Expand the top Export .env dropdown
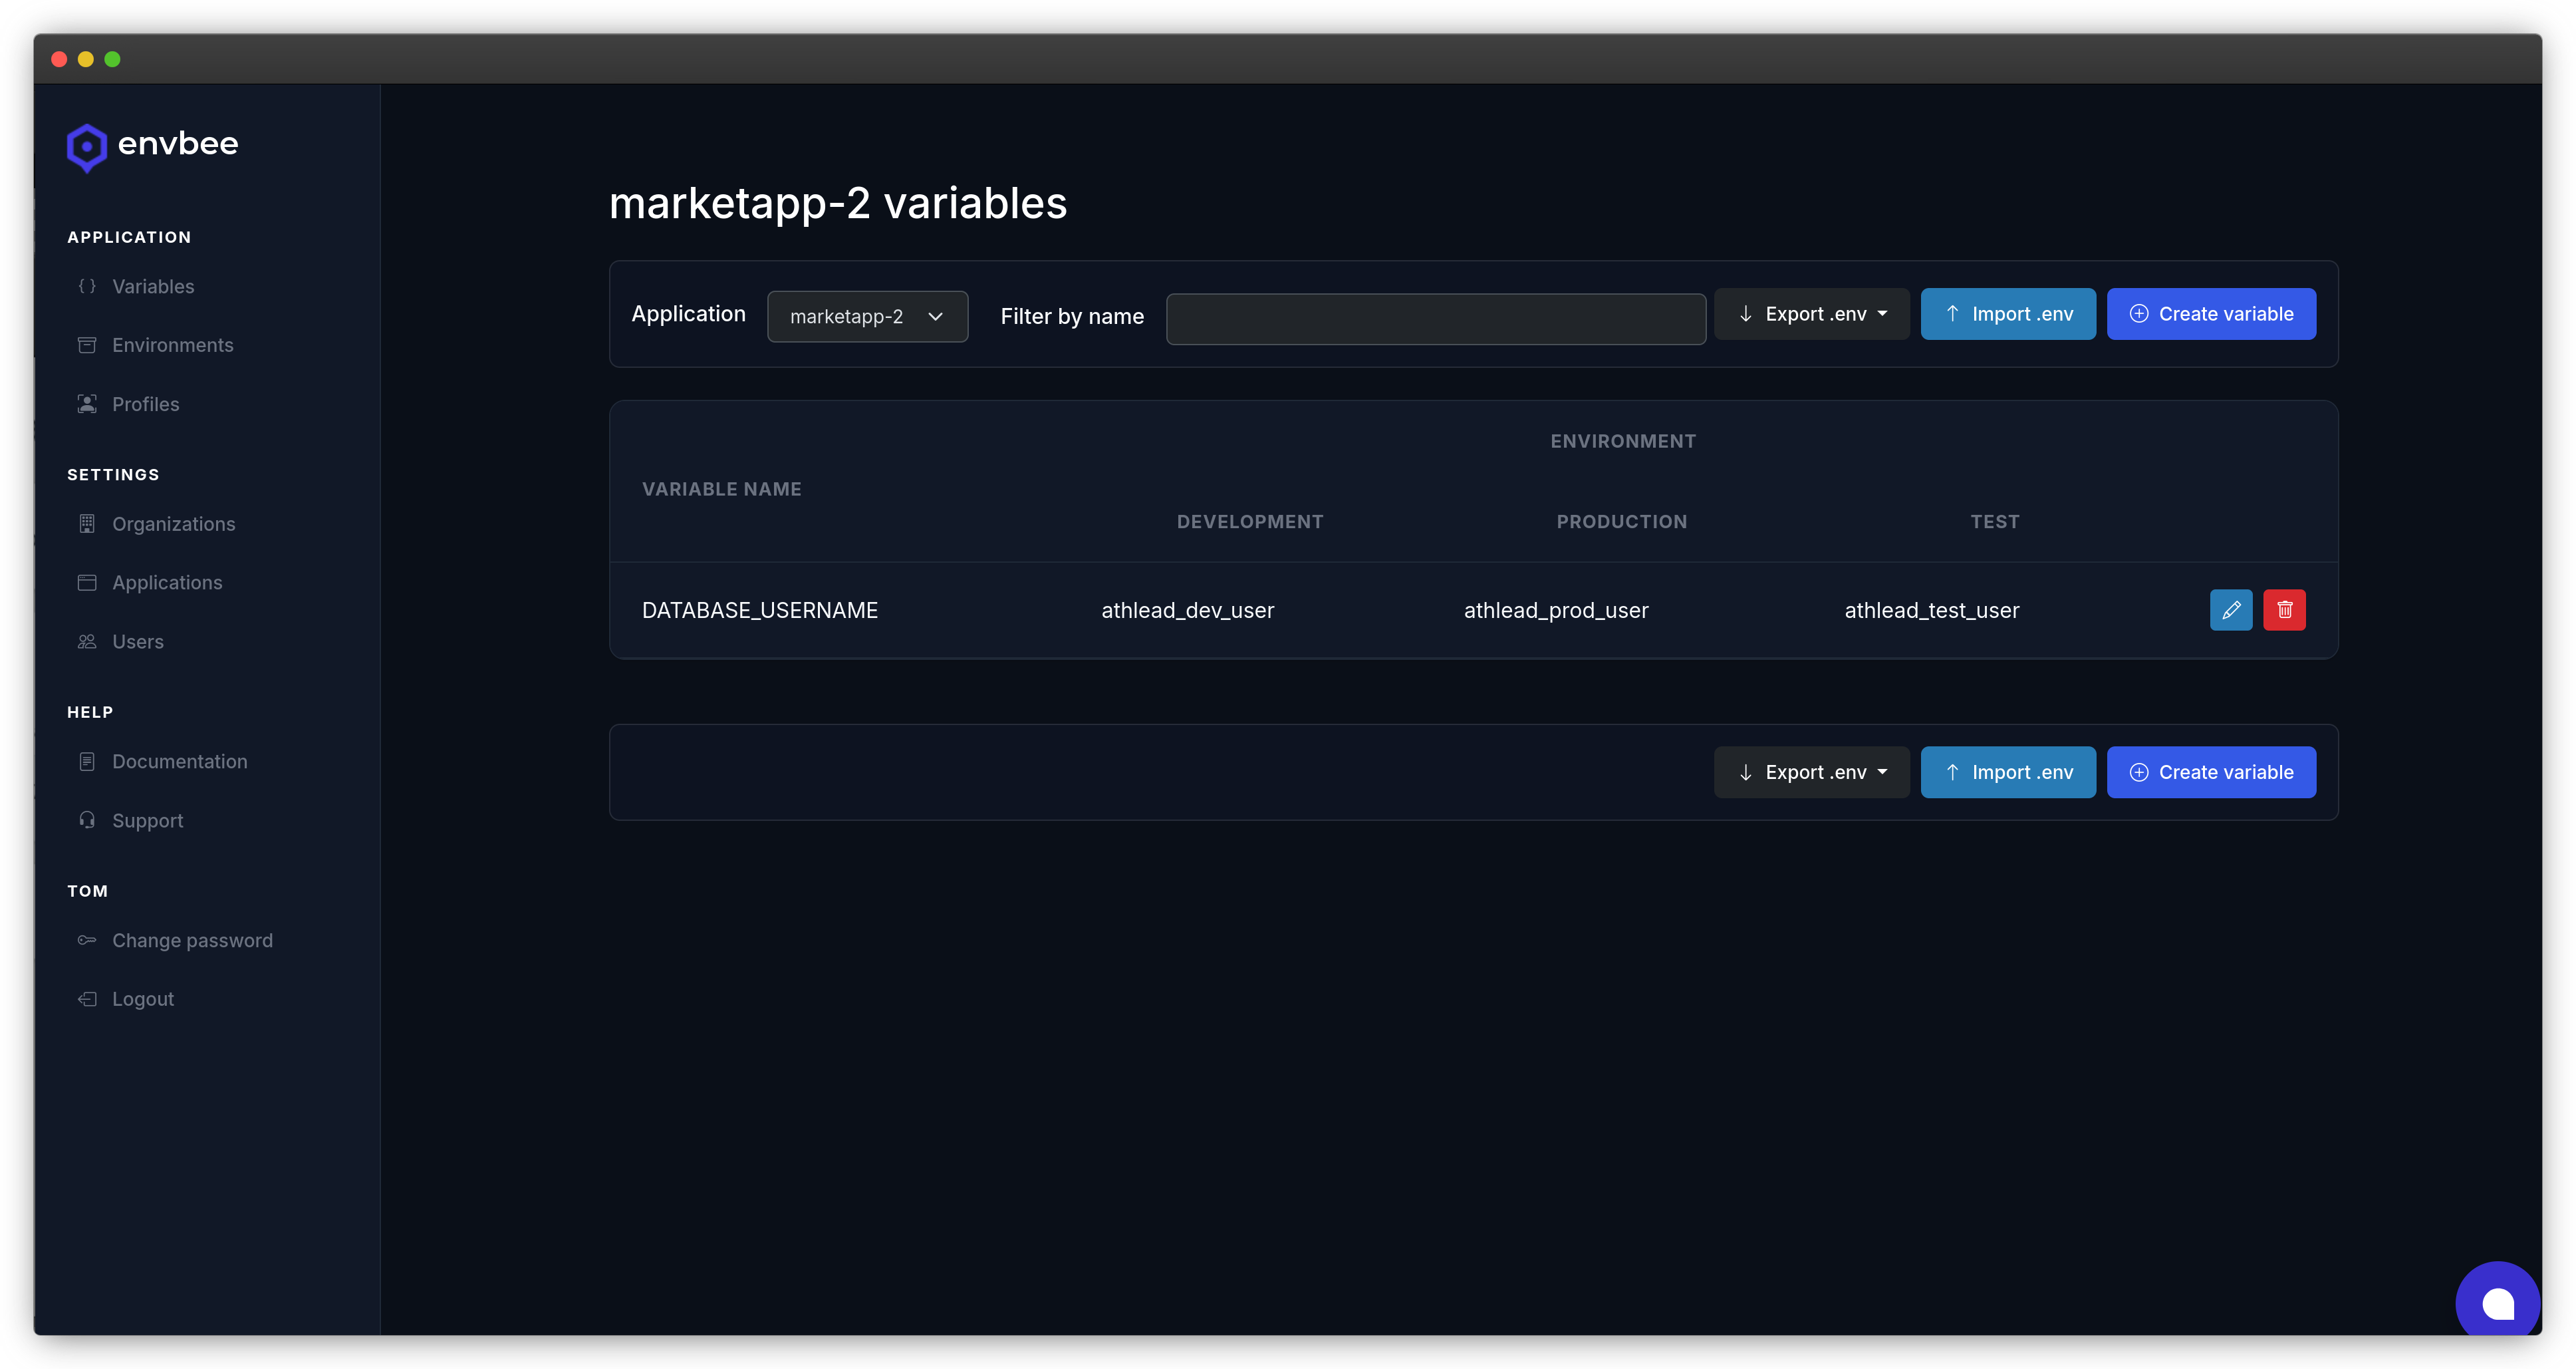Image resolution: width=2576 pixels, height=1369 pixels. [1811, 314]
